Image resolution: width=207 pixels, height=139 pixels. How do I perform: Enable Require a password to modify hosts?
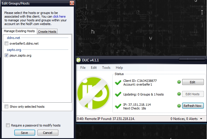[x=8, y=125]
